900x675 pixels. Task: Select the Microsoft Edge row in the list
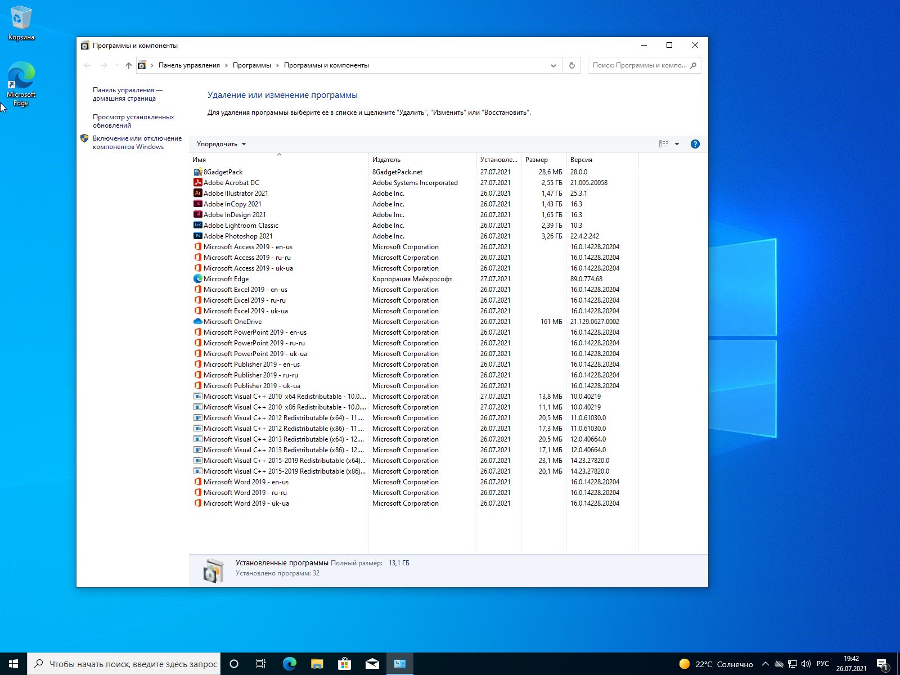coord(226,279)
